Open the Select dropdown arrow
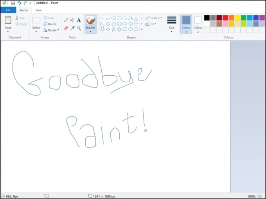The height and width of the screenshot is (199, 266). (36, 32)
